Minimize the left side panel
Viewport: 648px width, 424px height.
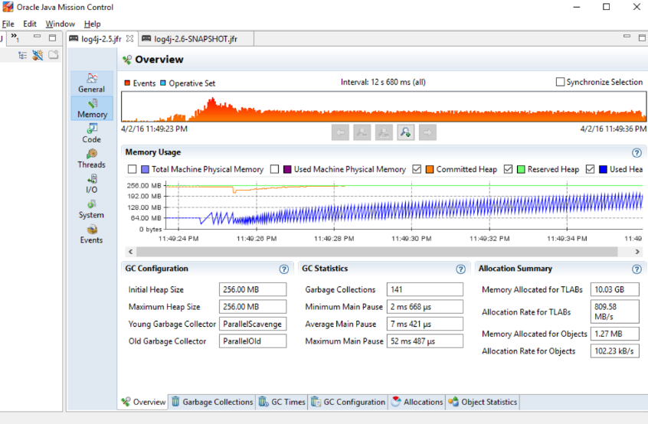pos(38,38)
